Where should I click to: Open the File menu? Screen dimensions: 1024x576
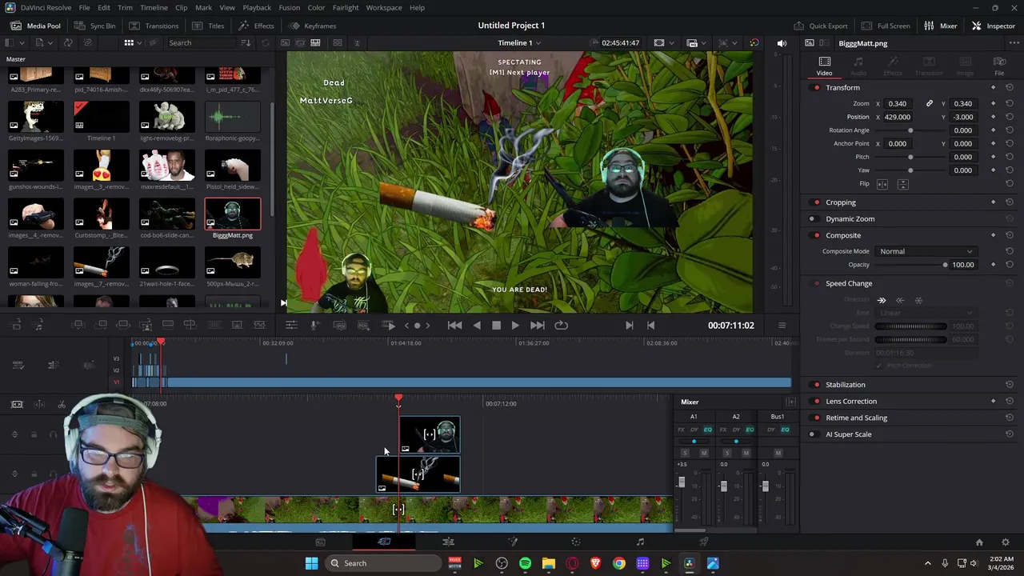pos(84,8)
